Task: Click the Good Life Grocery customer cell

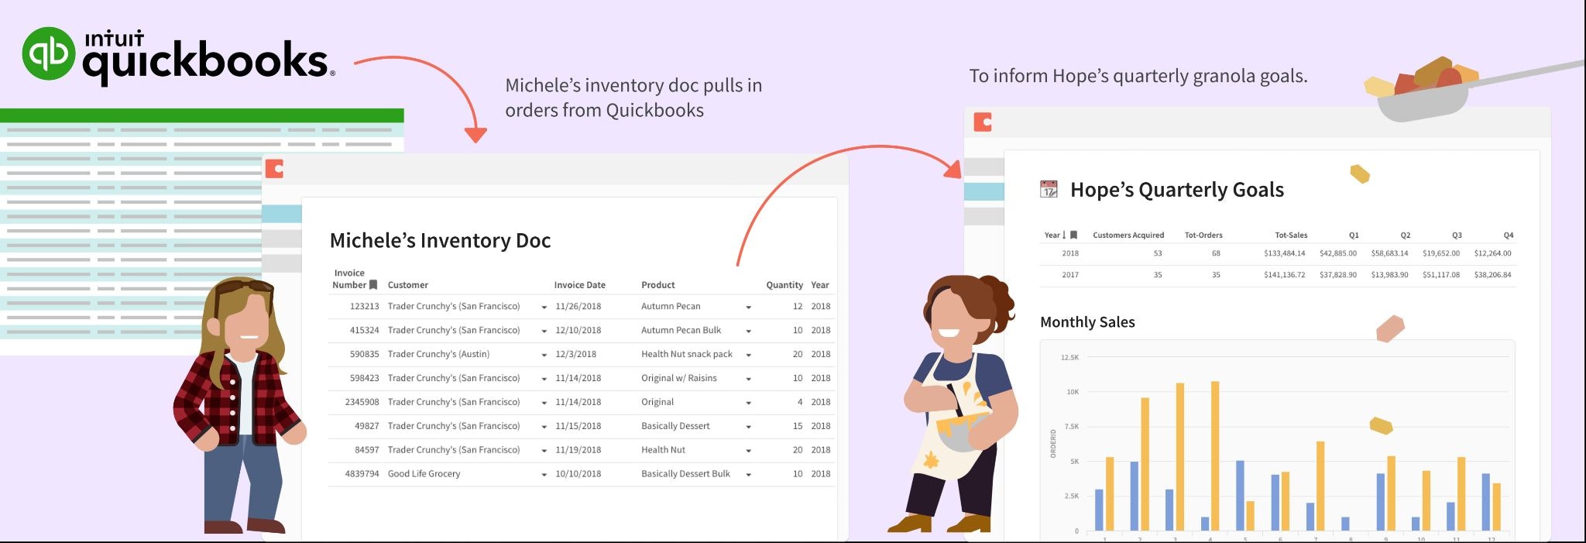Action: click(x=424, y=474)
